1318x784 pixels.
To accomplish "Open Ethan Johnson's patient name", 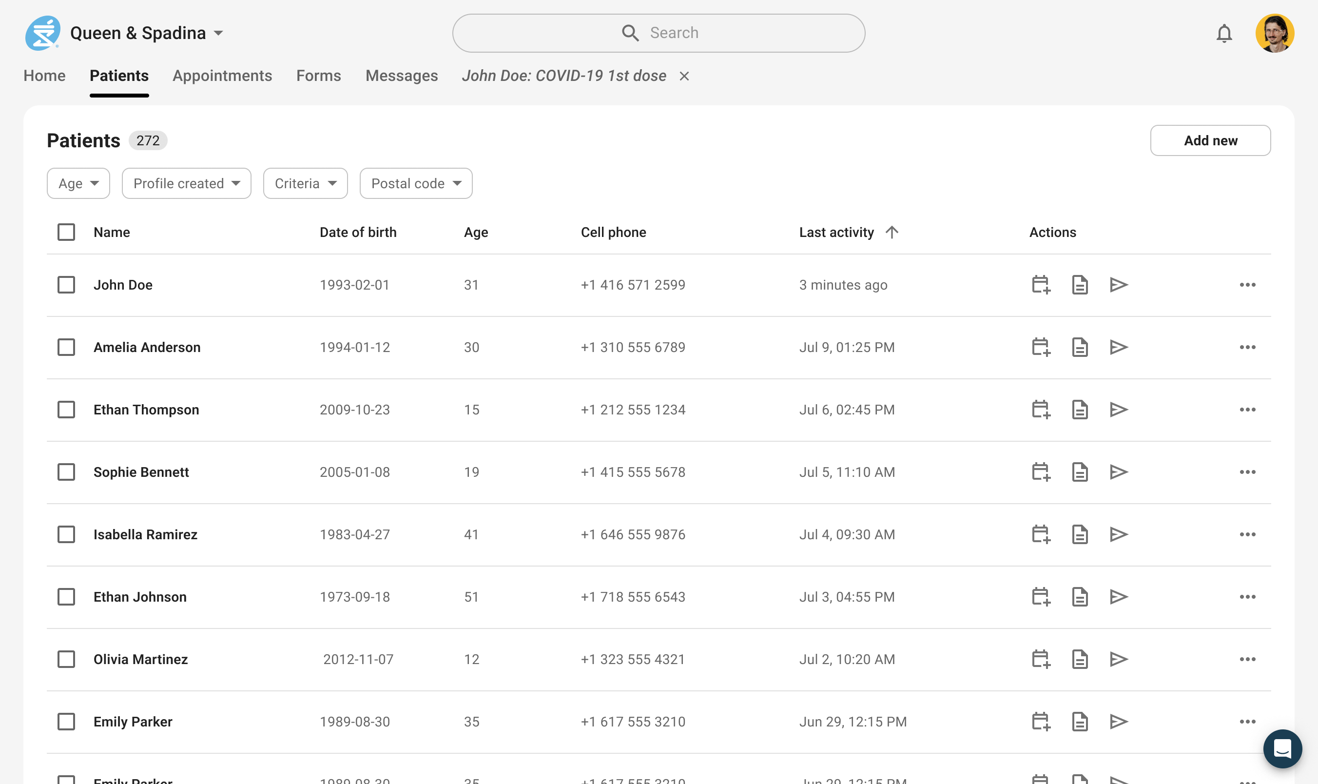I will 140,596.
